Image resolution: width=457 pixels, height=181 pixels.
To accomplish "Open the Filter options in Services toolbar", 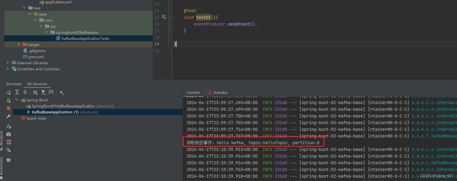I will pos(43,92).
